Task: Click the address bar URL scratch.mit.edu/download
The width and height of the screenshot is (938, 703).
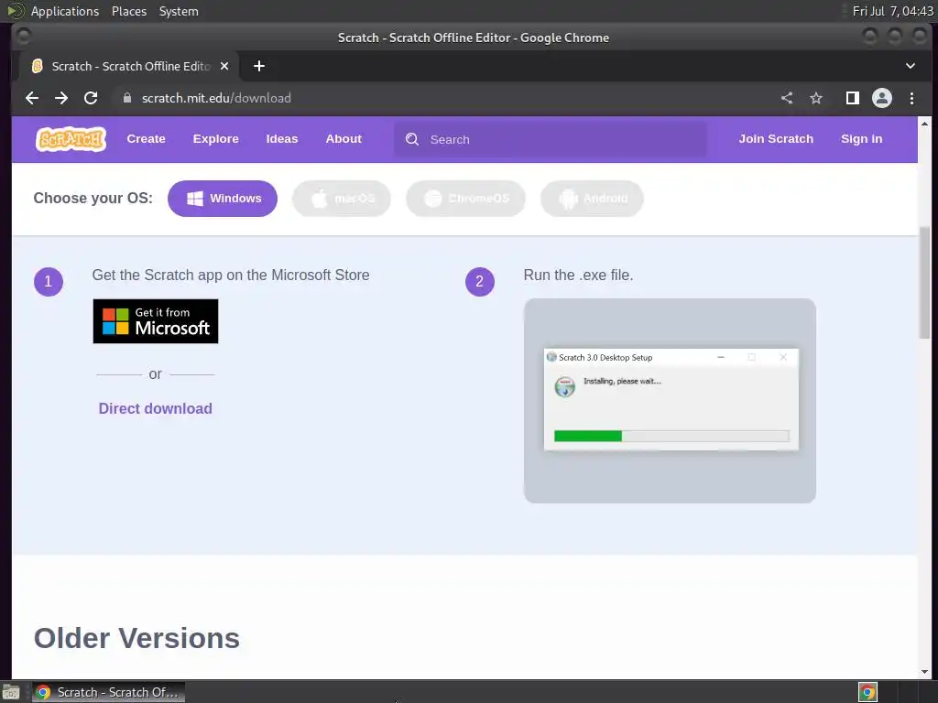Action: tap(216, 98)
